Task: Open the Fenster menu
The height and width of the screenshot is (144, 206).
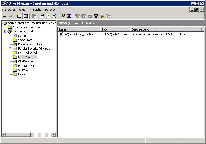Action: (50, 10)
